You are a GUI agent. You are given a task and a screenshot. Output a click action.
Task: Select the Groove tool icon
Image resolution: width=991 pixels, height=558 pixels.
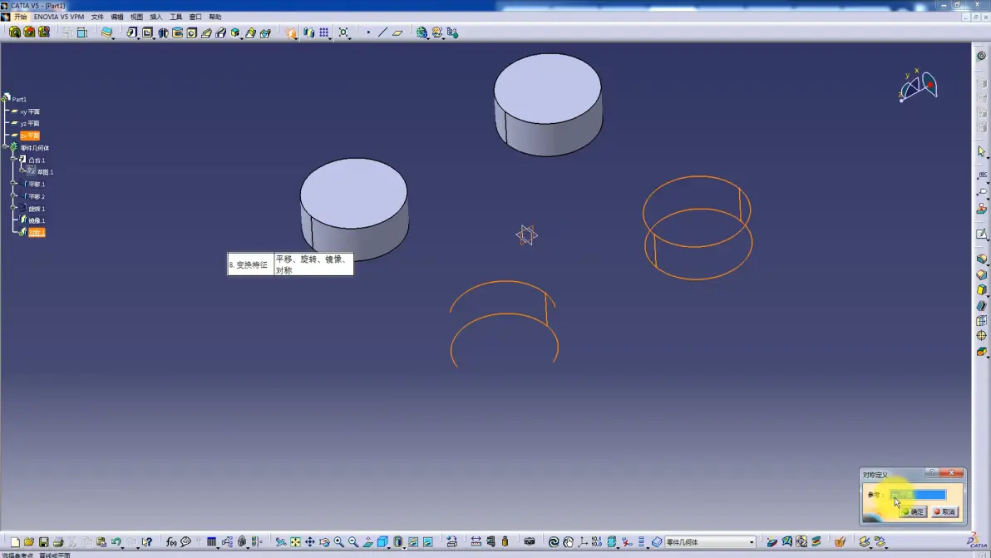pyautogui.click(x=178, y=32)
